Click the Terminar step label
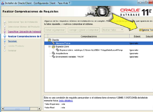The width and height of the screenshot is (153, 112). tap(12, 51)
